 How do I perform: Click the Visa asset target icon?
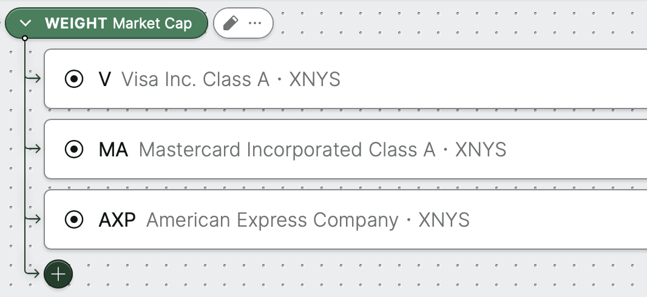tap(74, 79)
